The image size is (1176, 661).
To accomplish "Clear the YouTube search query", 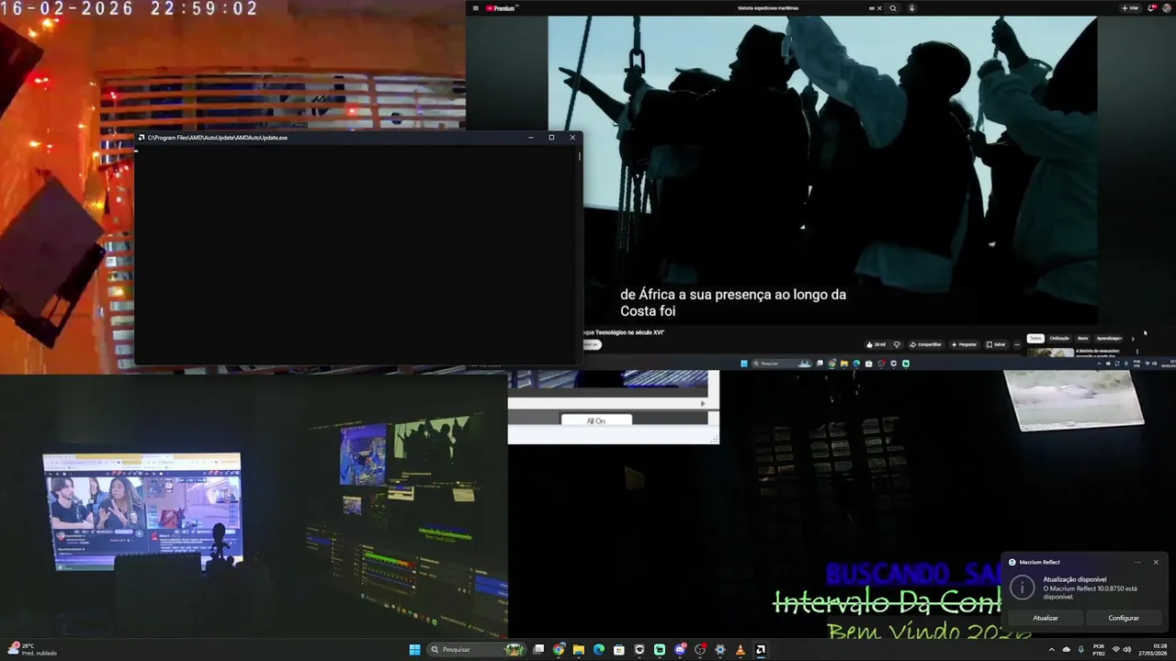I will pyautogui.click(x=879, y=8).
